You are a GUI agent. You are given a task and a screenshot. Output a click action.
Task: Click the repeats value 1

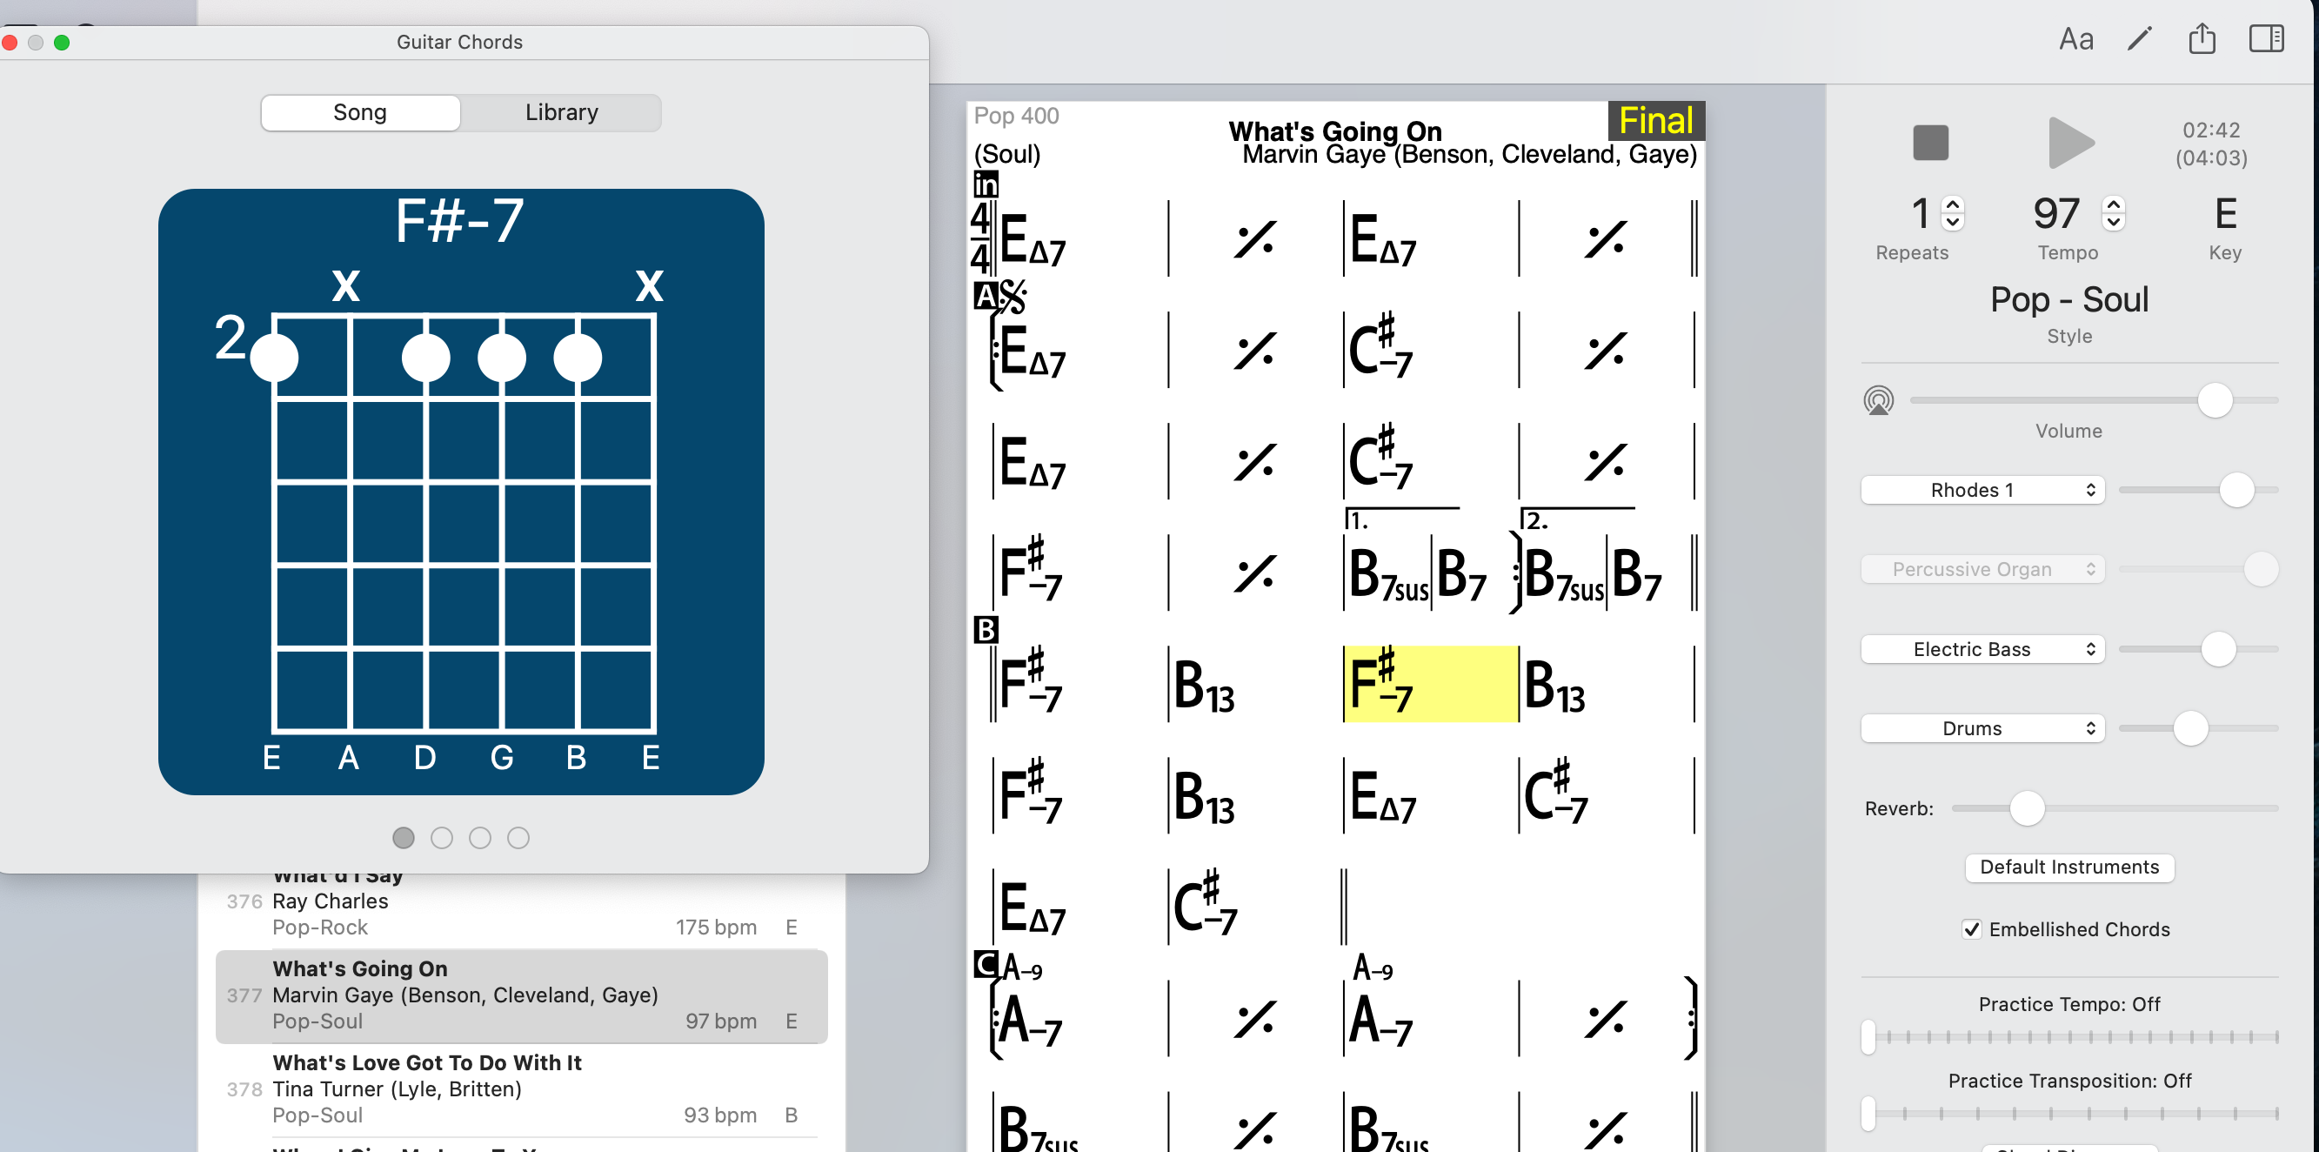pos(1921,214)
